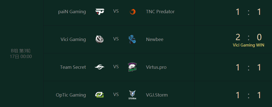Open the Newbee team name
Image resolution: width=272 pixels, height=107 pixels.
(x=155, y=40)
